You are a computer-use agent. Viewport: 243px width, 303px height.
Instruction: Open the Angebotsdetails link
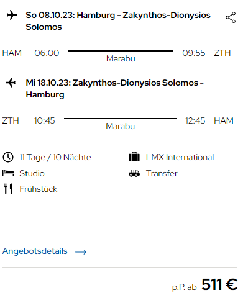tap(35, 251)
